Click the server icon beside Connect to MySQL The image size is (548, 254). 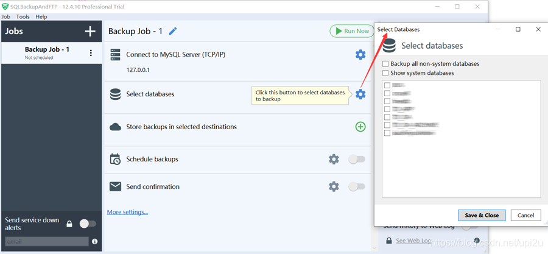coord(115,54)
